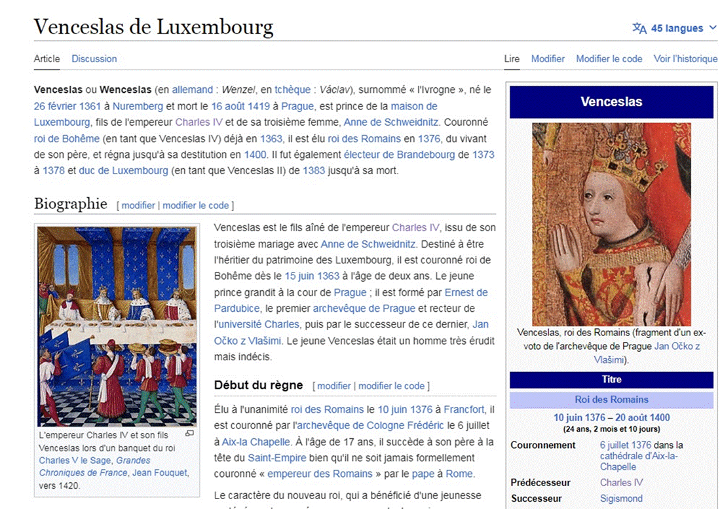
Task: Click Charles IV next to Prédécesseur
Action: 621,483
